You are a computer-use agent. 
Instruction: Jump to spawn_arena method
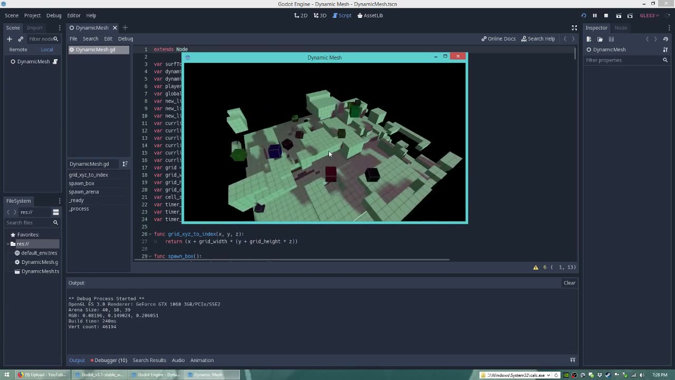click(x=83, y=192)
